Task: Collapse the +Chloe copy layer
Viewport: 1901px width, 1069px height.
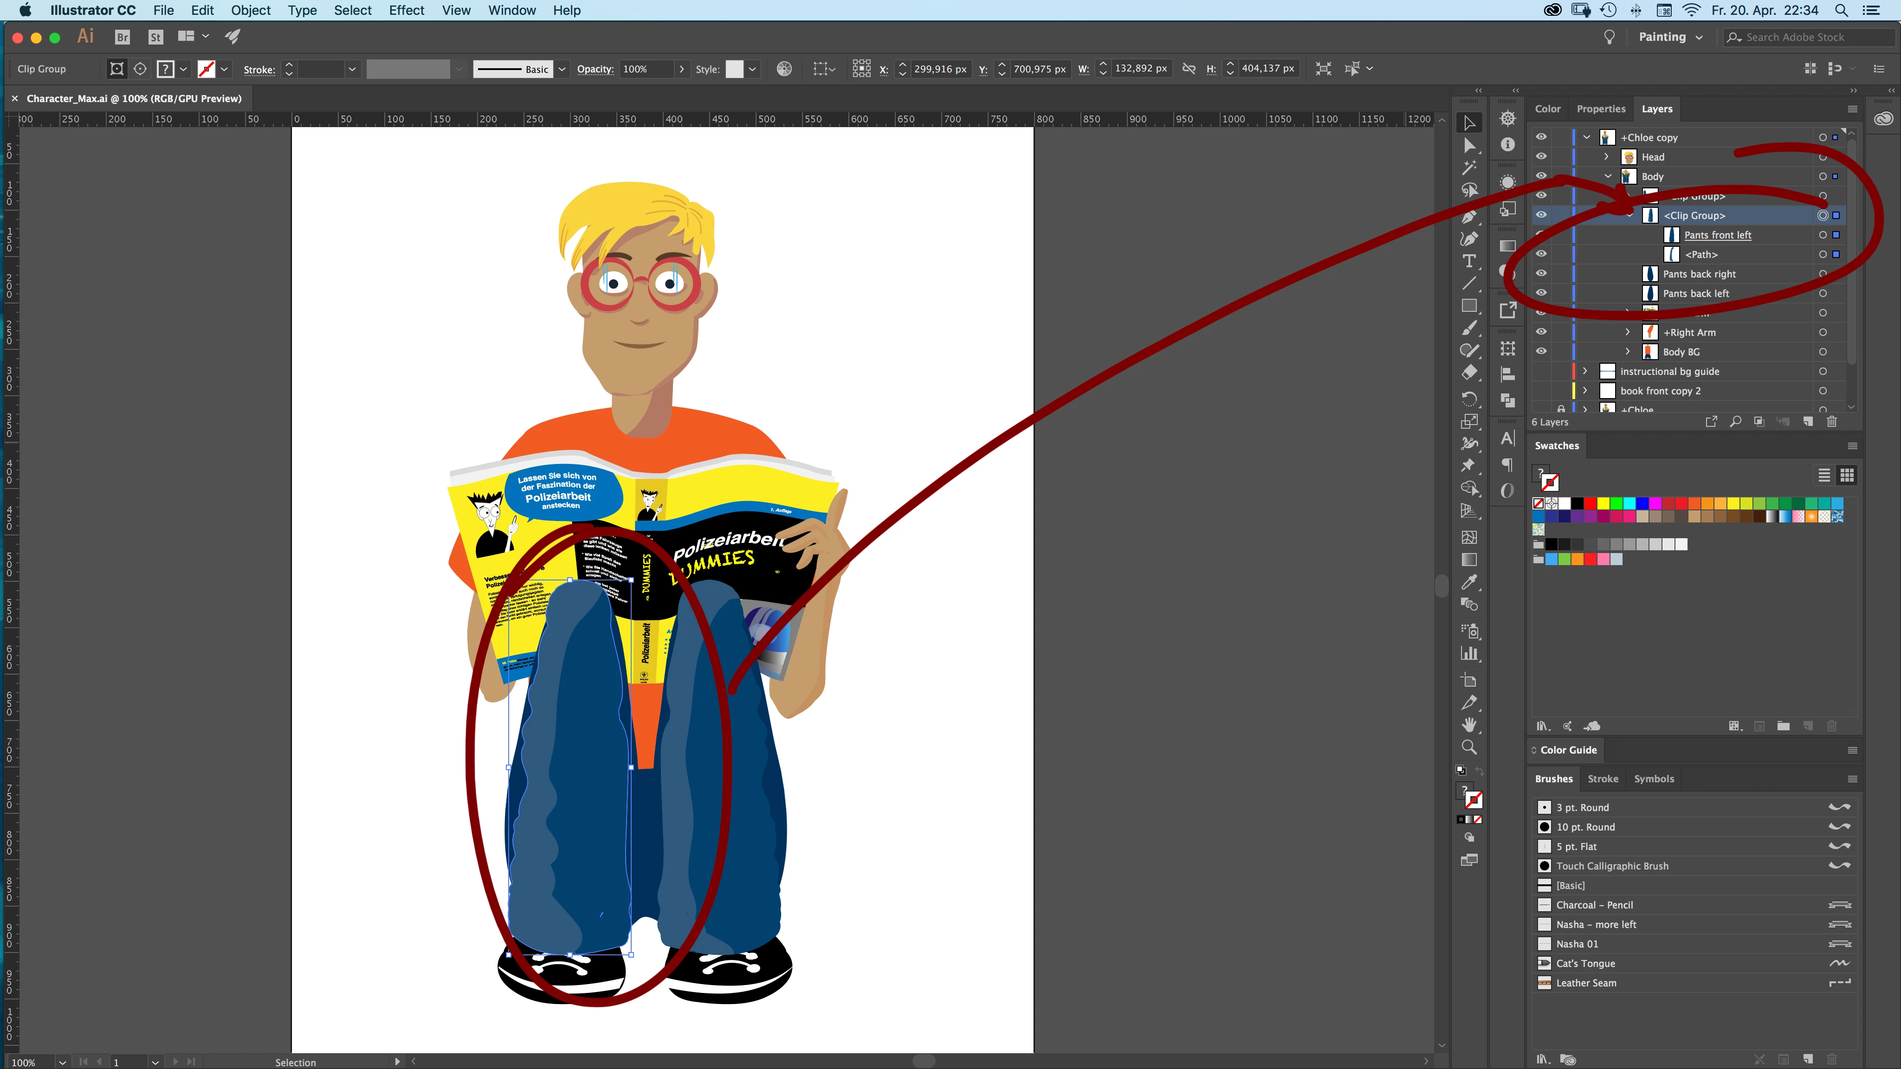Action: [1587, 137]
